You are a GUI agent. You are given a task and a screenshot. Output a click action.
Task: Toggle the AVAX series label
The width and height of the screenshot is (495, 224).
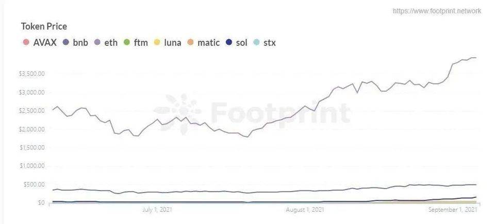click(x=45, y=42)
